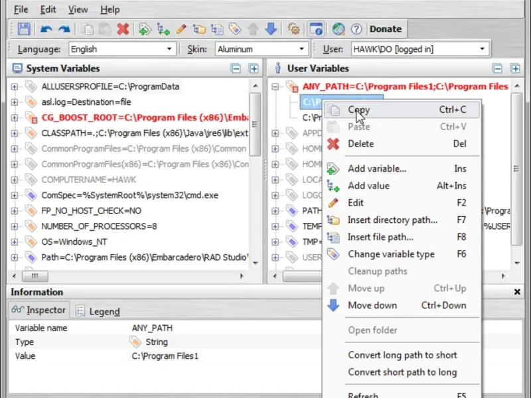Select Convert long path to short
Image resolution: width=531 pixels, height=398 pixels.
click(x=402, y=355)
